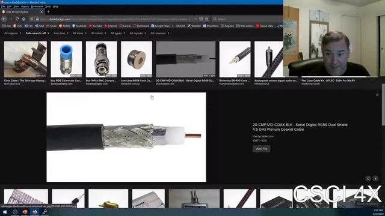Open the libertycable.com source link
Image resolution: width=385 pixels, height=216 pixels.
coord(263,136)
